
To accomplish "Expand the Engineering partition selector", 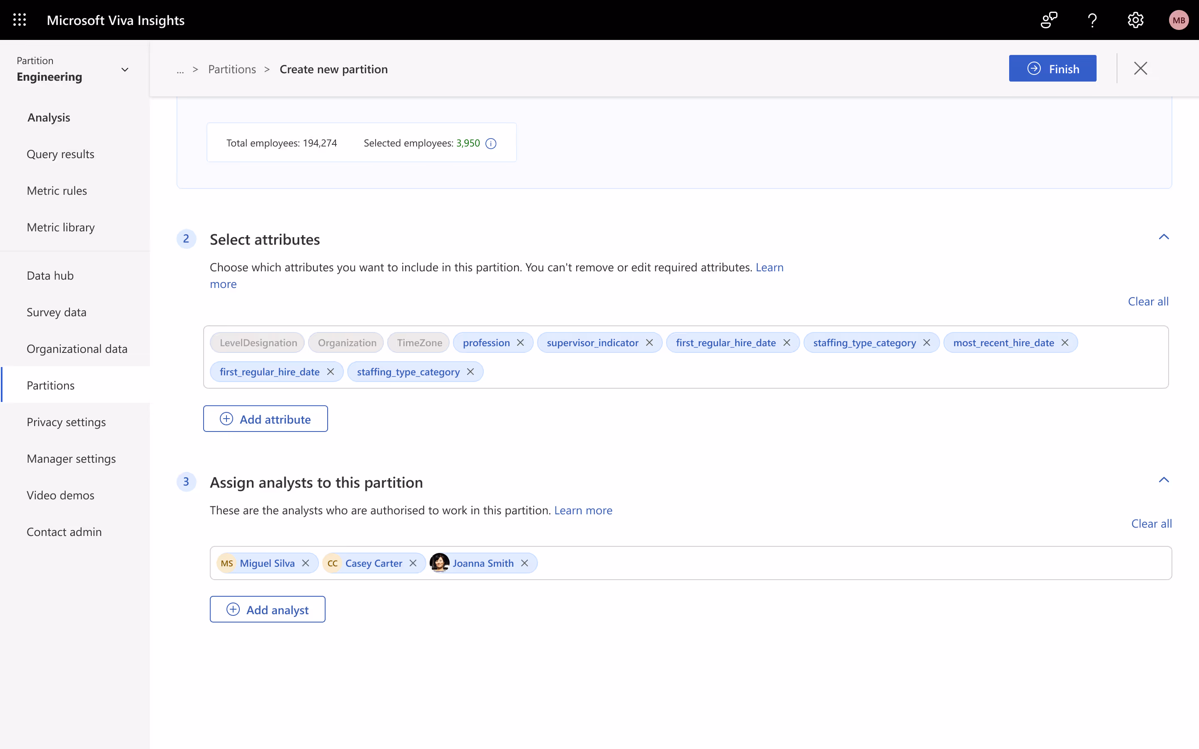I will (x=124, y=69).
